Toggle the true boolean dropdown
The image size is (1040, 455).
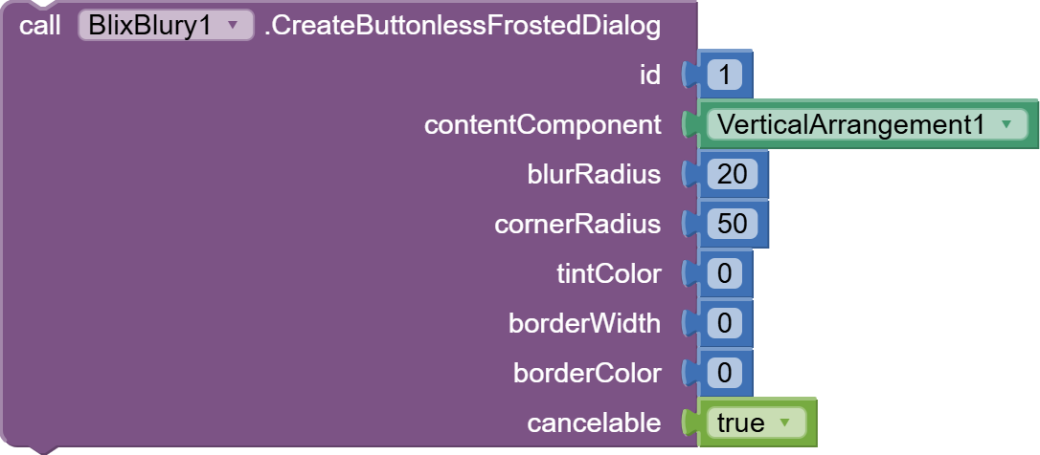tap(757, 422)
